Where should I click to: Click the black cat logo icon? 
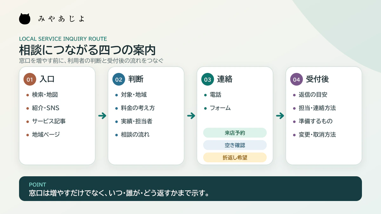pyautogui.click(x=25, y=19)
